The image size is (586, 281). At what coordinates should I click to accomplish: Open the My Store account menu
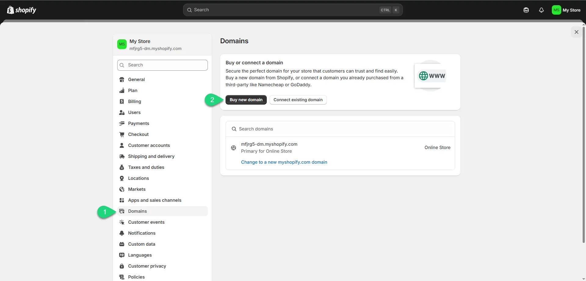[x=566, y=10]
